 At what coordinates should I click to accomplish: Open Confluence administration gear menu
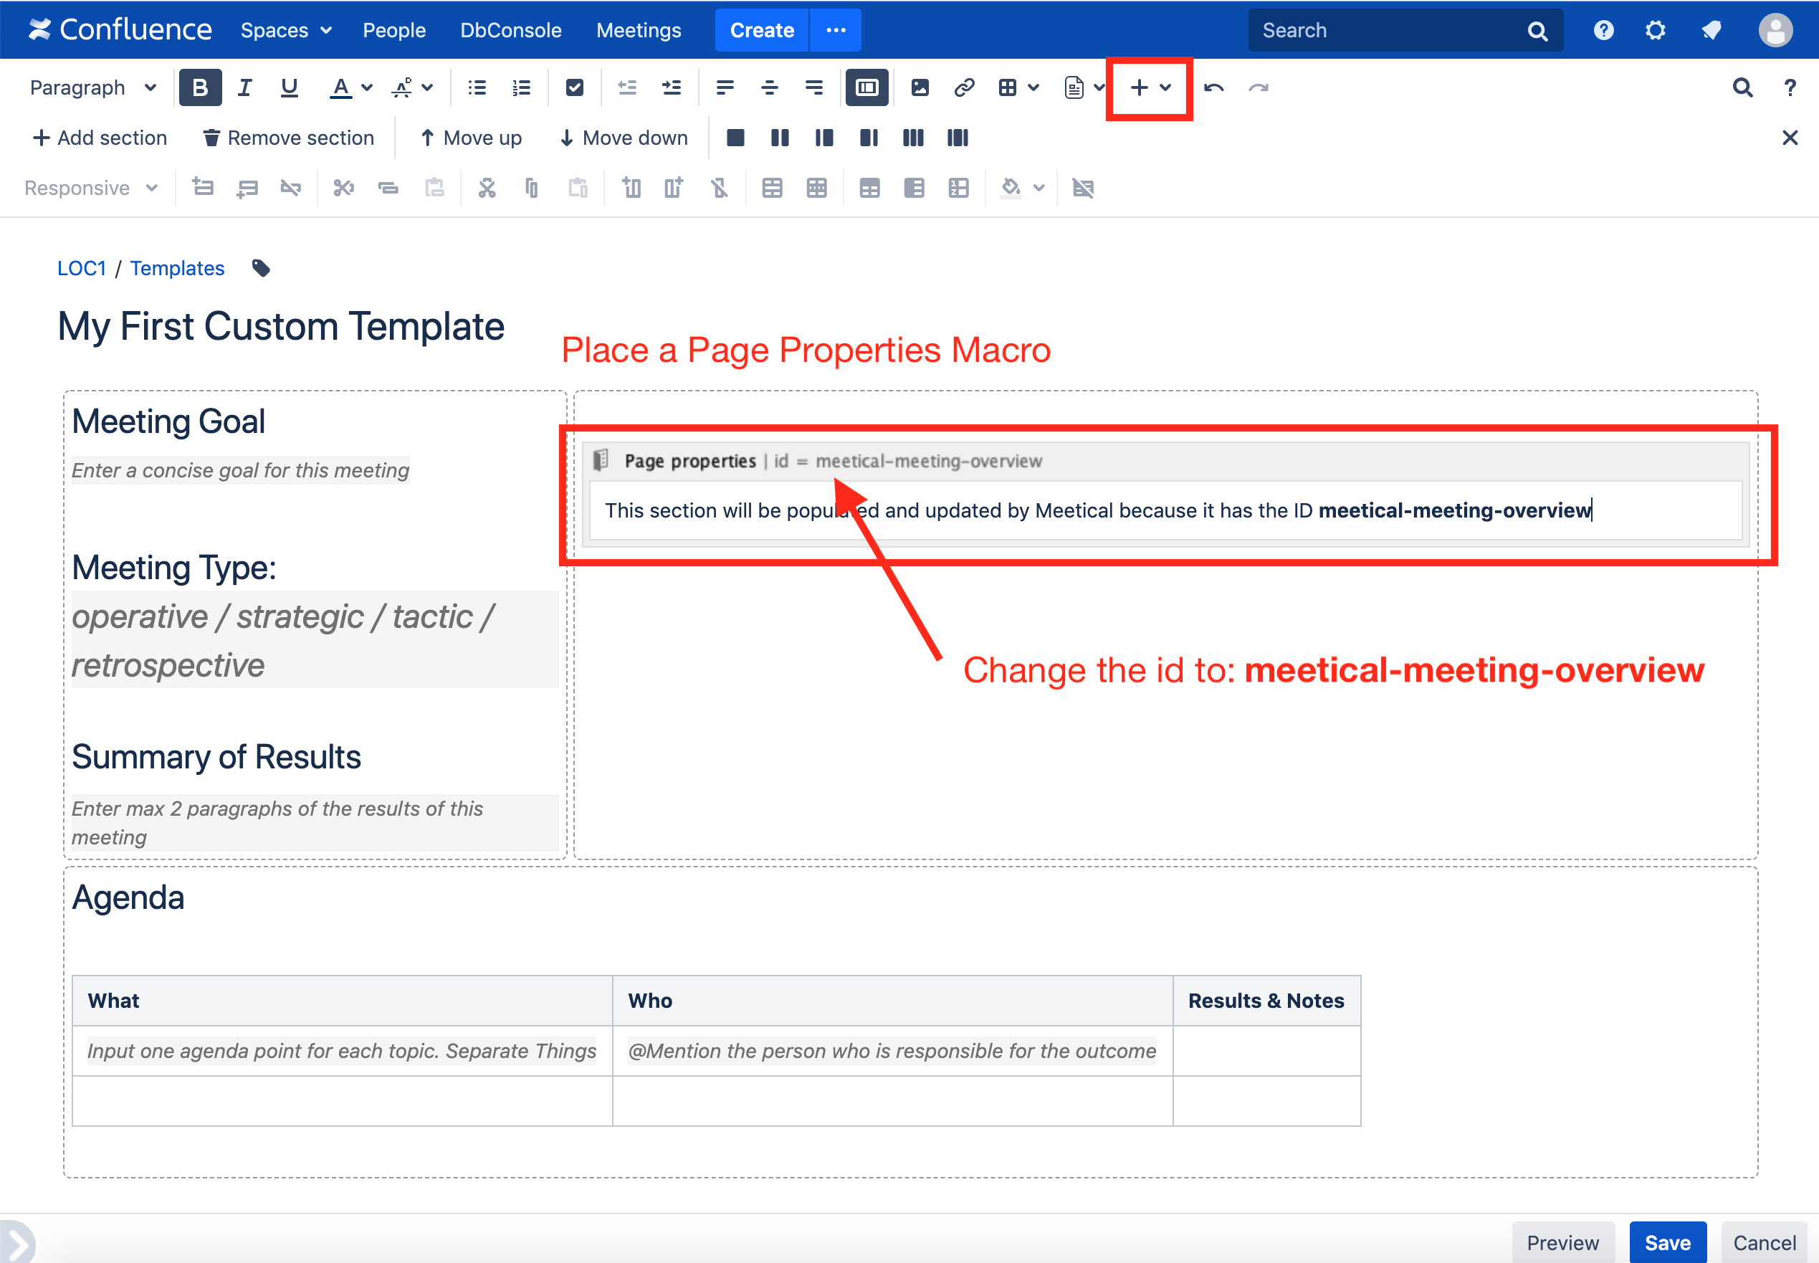coord(1655,30)
